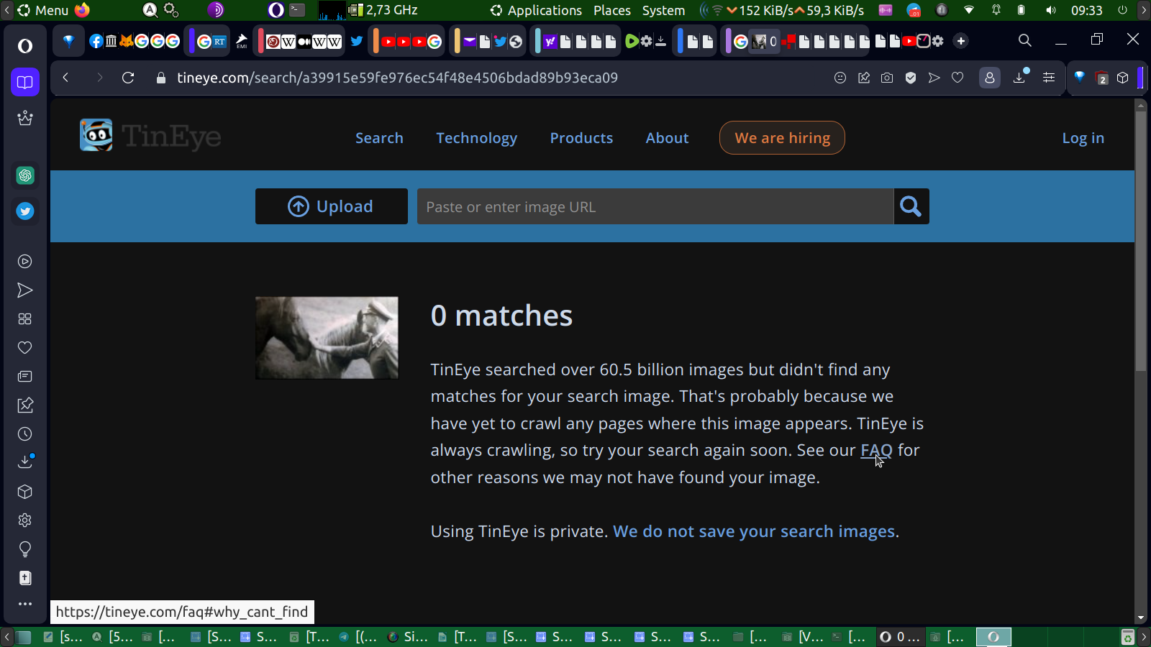Open Downloads icon in the sidebar
The height and width of the screenshot is (647, 1151).
(25, 462)
